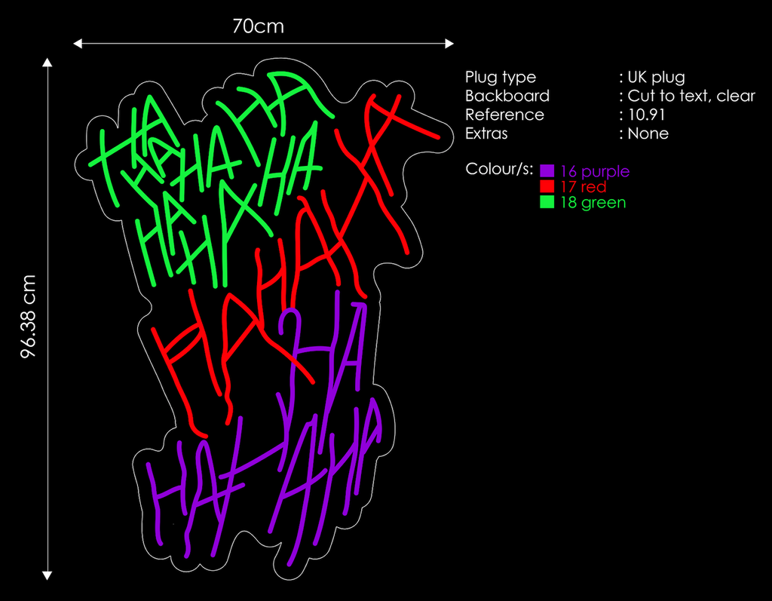Click the '16 purple' colour label
Screen dimensions: 772x601
[x=595, y=171]
